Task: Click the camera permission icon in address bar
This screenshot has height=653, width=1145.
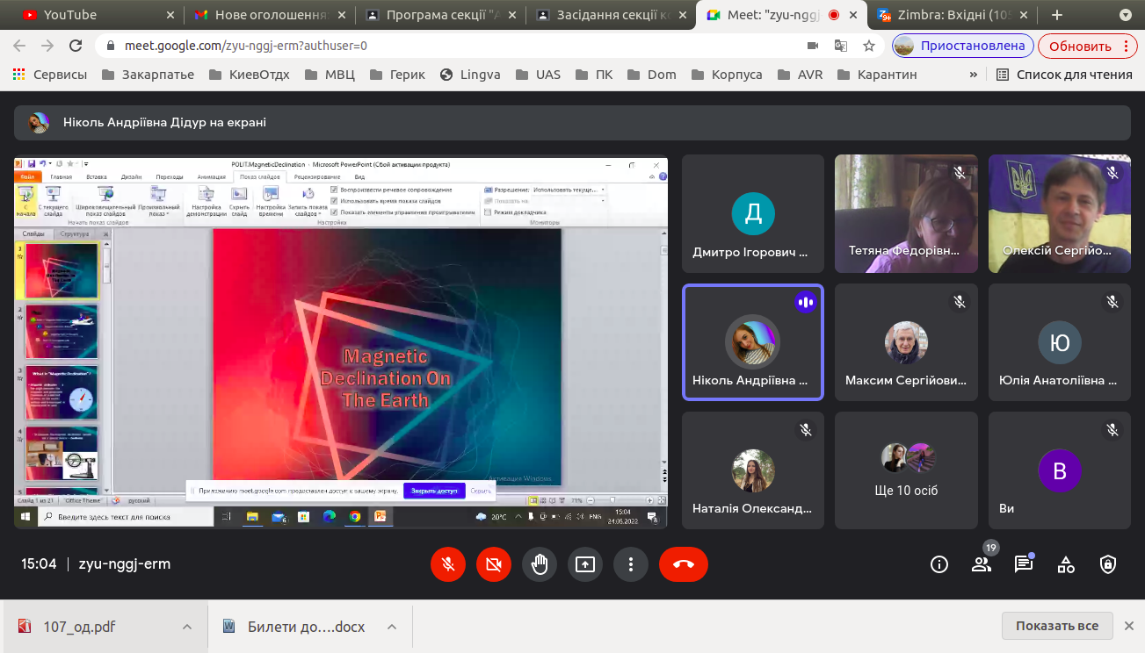Action: 813,46
